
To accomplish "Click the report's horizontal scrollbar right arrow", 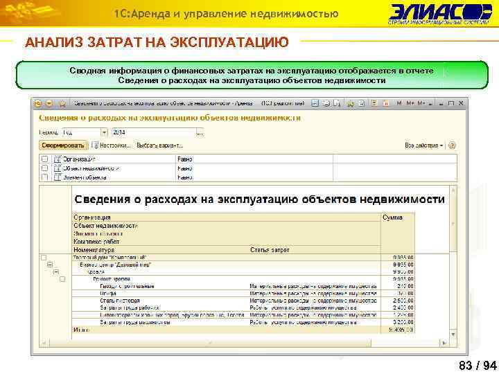I will pyautogui.click(x=444, y=343).
